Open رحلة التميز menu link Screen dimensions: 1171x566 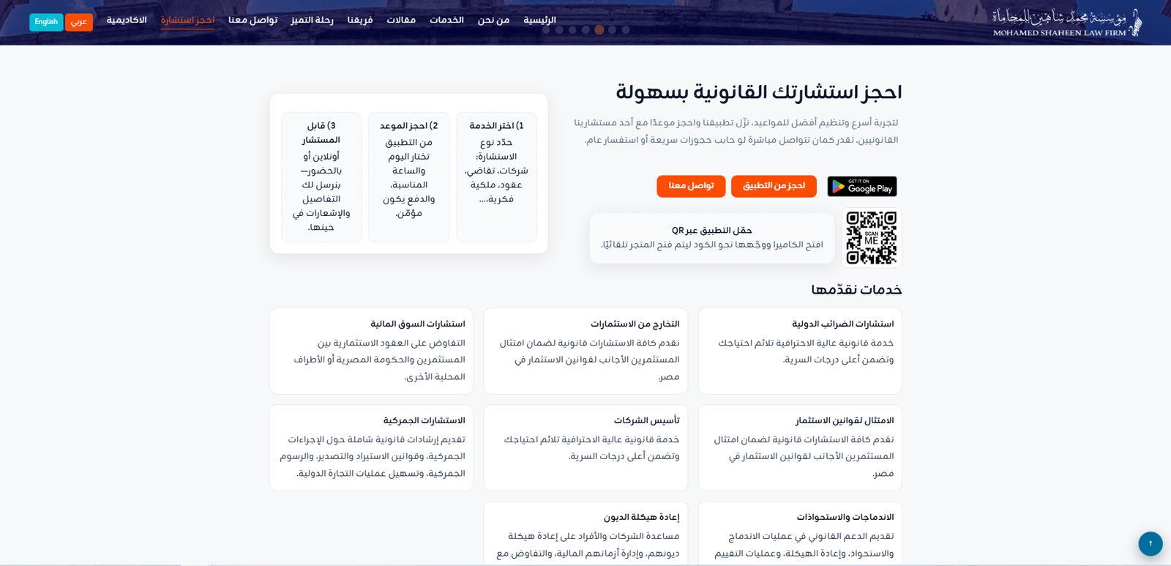(x=313, y=20)
